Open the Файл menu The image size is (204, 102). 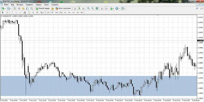6,5
